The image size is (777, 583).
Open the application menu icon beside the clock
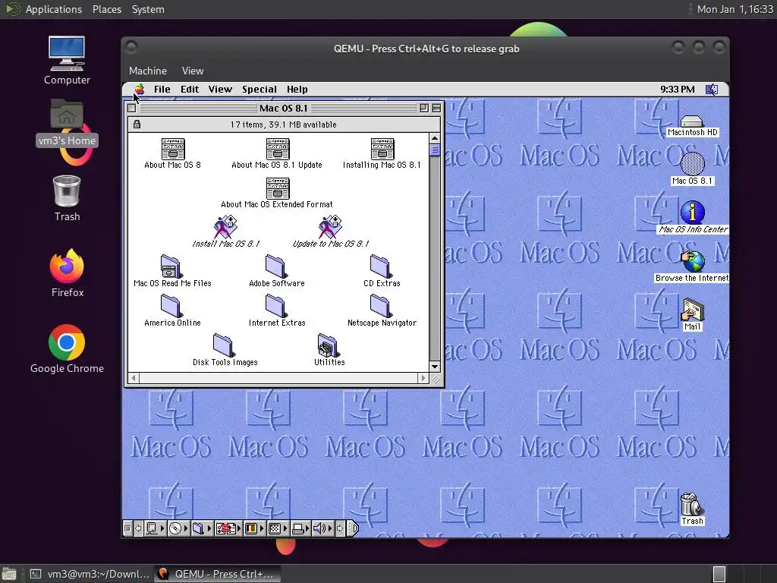tap(712, 90)
